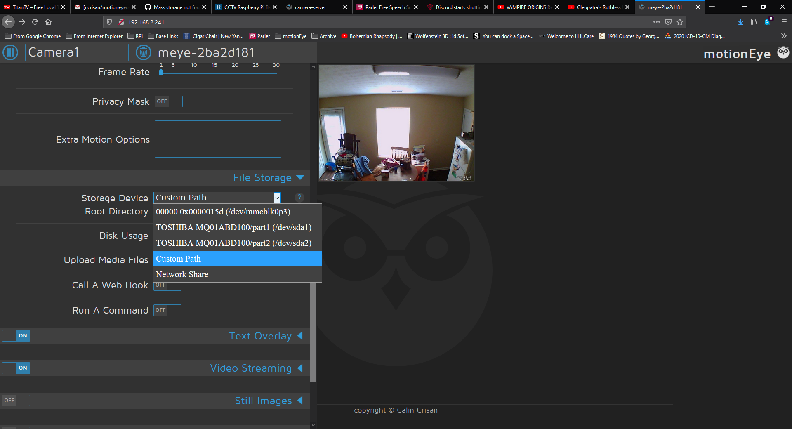This screenshot has height=429, width=792.
Task: Click the Frame Rate slider handle
Action: click(x=161, y=73)
